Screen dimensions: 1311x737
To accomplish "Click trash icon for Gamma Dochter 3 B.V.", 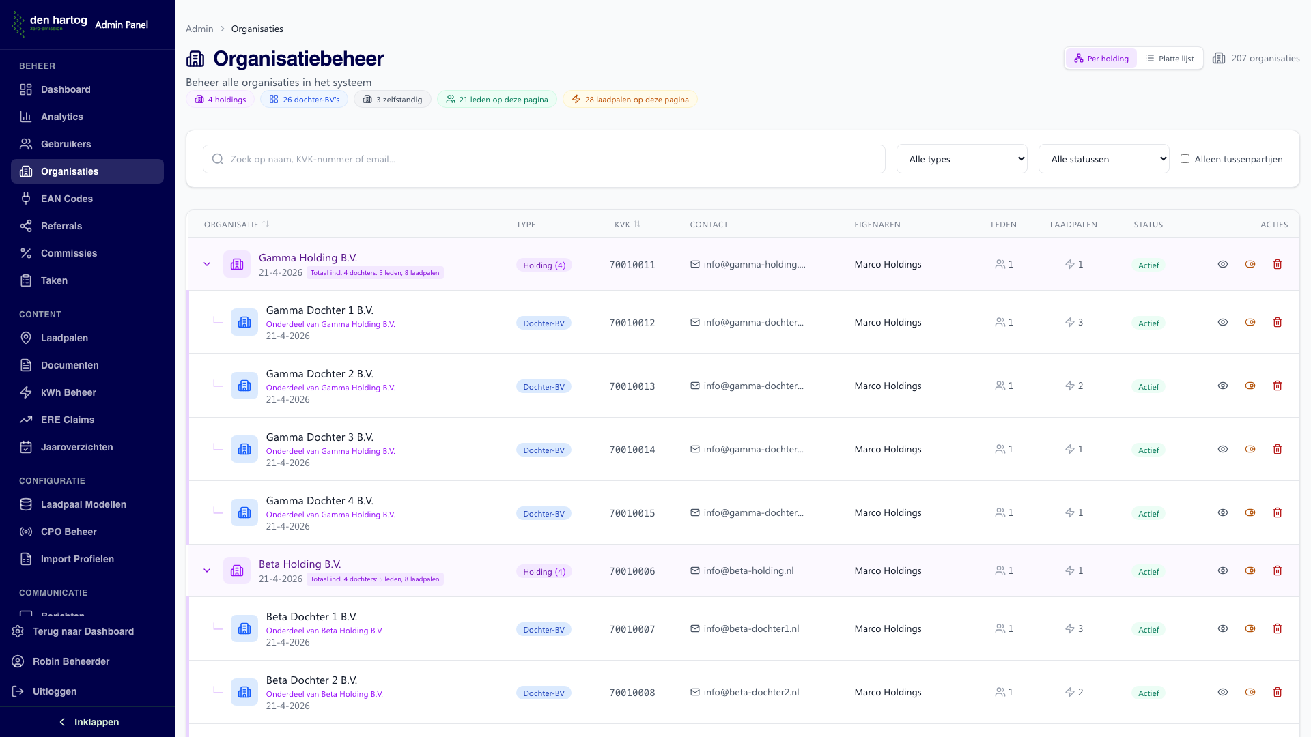I will coord(1277,449).
